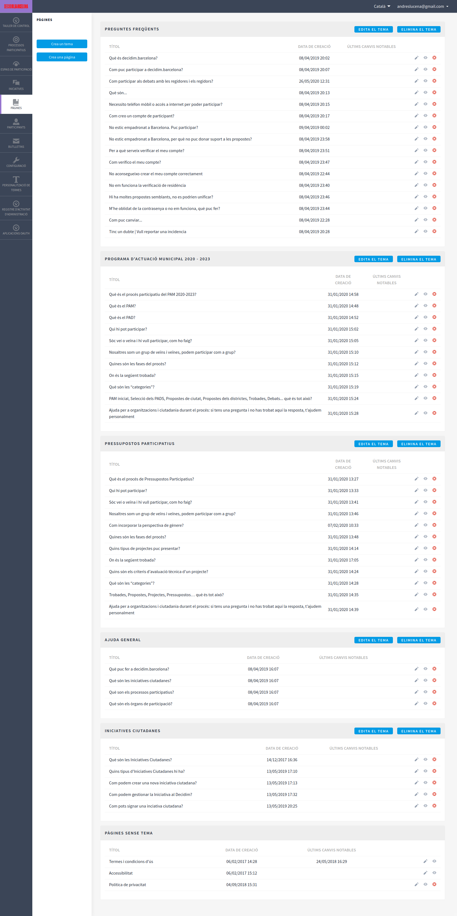Viewport: 457px width, 916px height.
Task: Edit 'Com creo un compte de participant?' page
Action: tap(416, 115)
